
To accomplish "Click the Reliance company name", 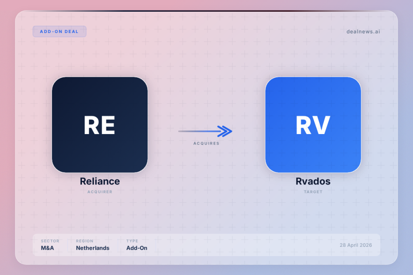I will 100,181.
